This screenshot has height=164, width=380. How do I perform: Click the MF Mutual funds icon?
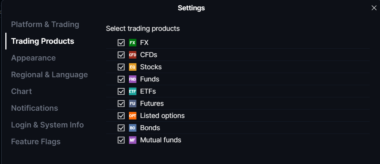click(x=133, y=140)
